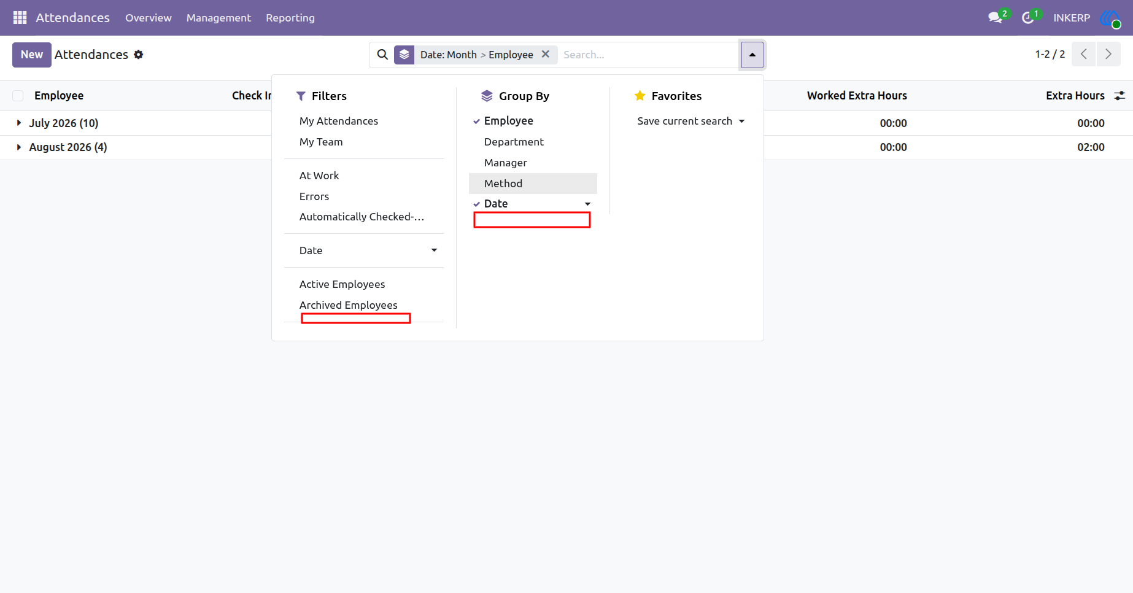Open the Date filter dropdown
Viewport: 1133px width, 593px height.
pos(364,250)
